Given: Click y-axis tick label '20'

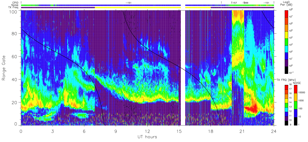Looking at the screenshot, I should [x=15, y=102].
